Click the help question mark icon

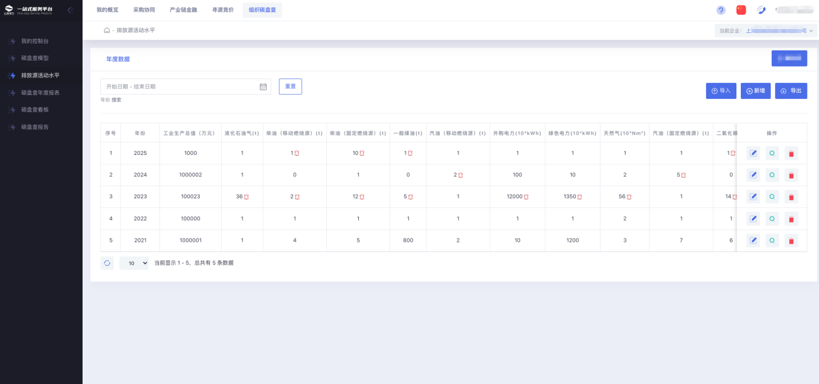tap(720, 10)
